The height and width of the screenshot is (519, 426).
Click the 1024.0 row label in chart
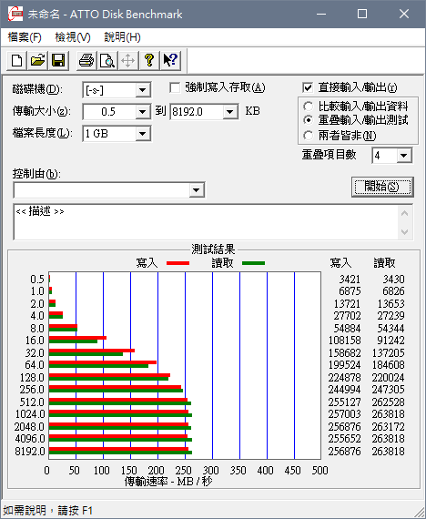[30, 414]
